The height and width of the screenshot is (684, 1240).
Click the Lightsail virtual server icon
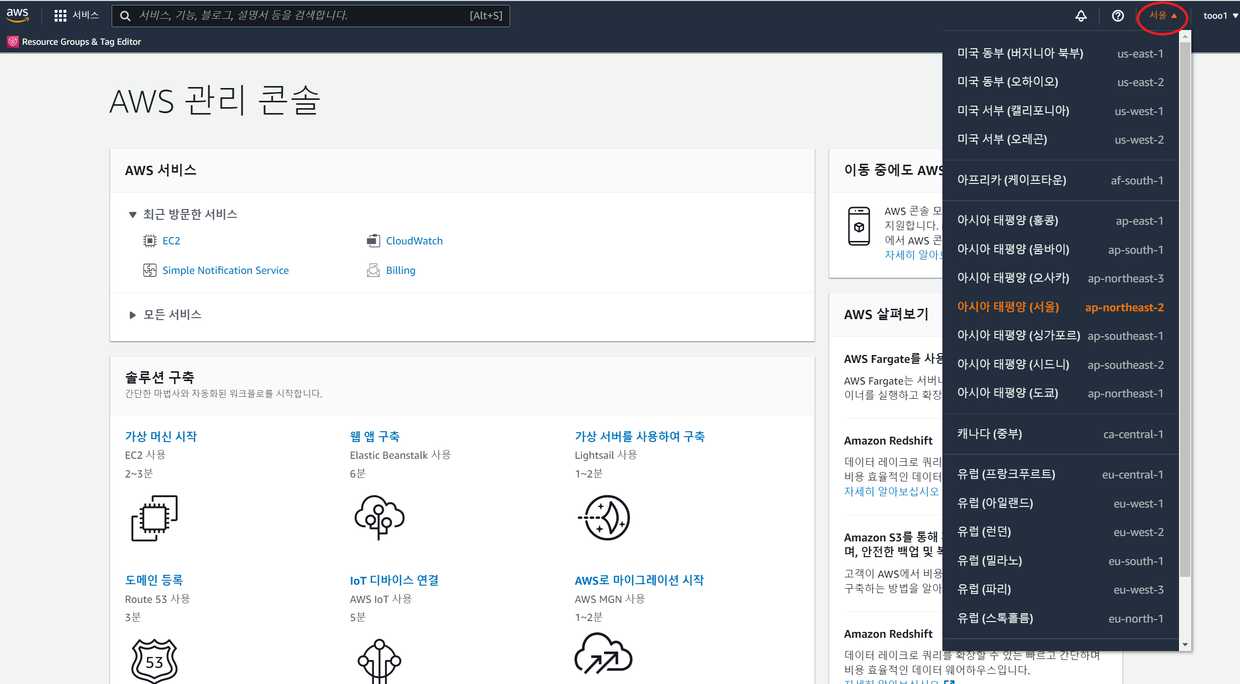(606, 518)
